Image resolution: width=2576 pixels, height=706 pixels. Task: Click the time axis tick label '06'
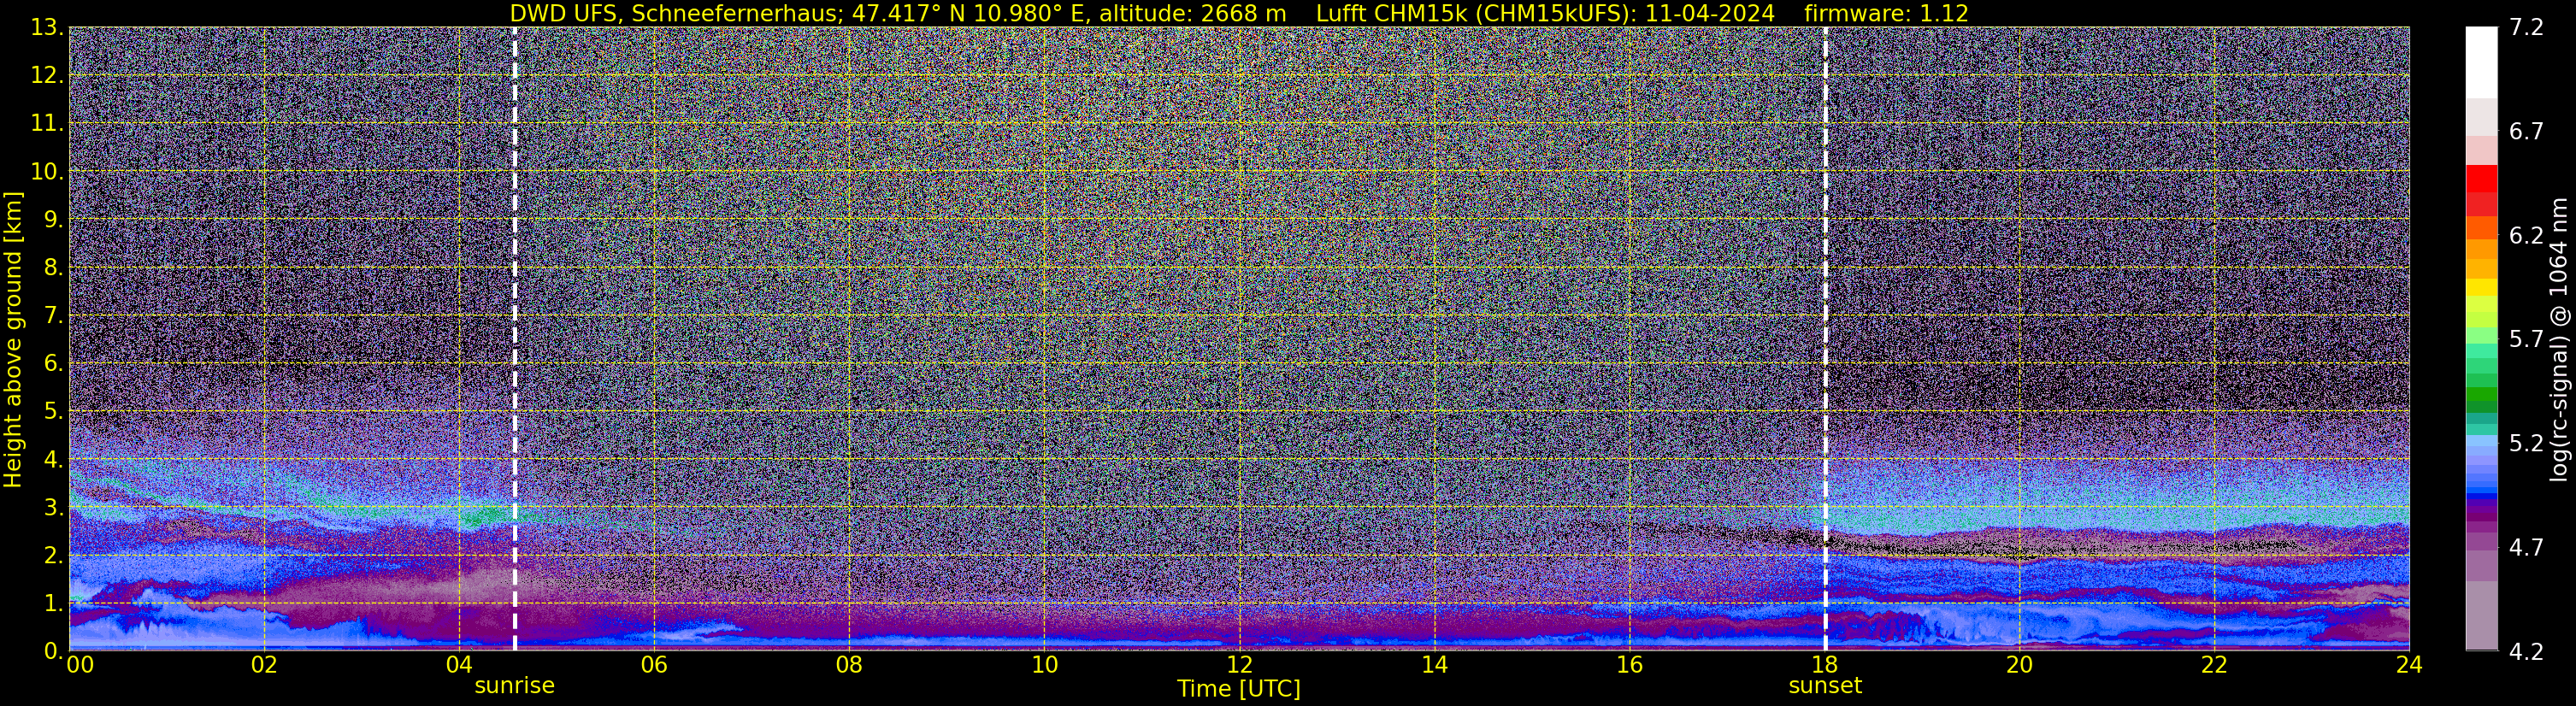(654, 664)
